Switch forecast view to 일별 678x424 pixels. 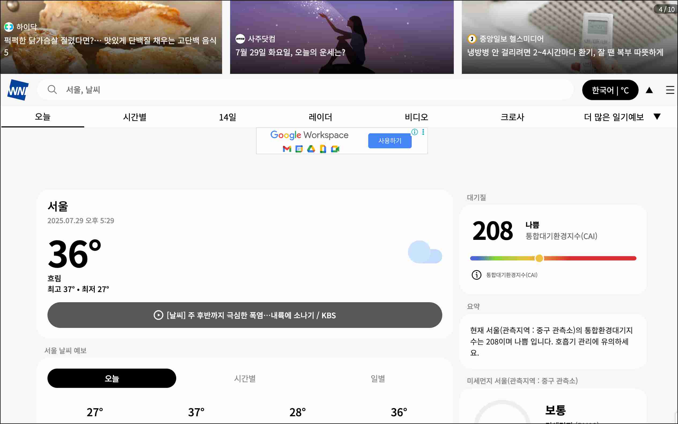(x=378, y=378)
